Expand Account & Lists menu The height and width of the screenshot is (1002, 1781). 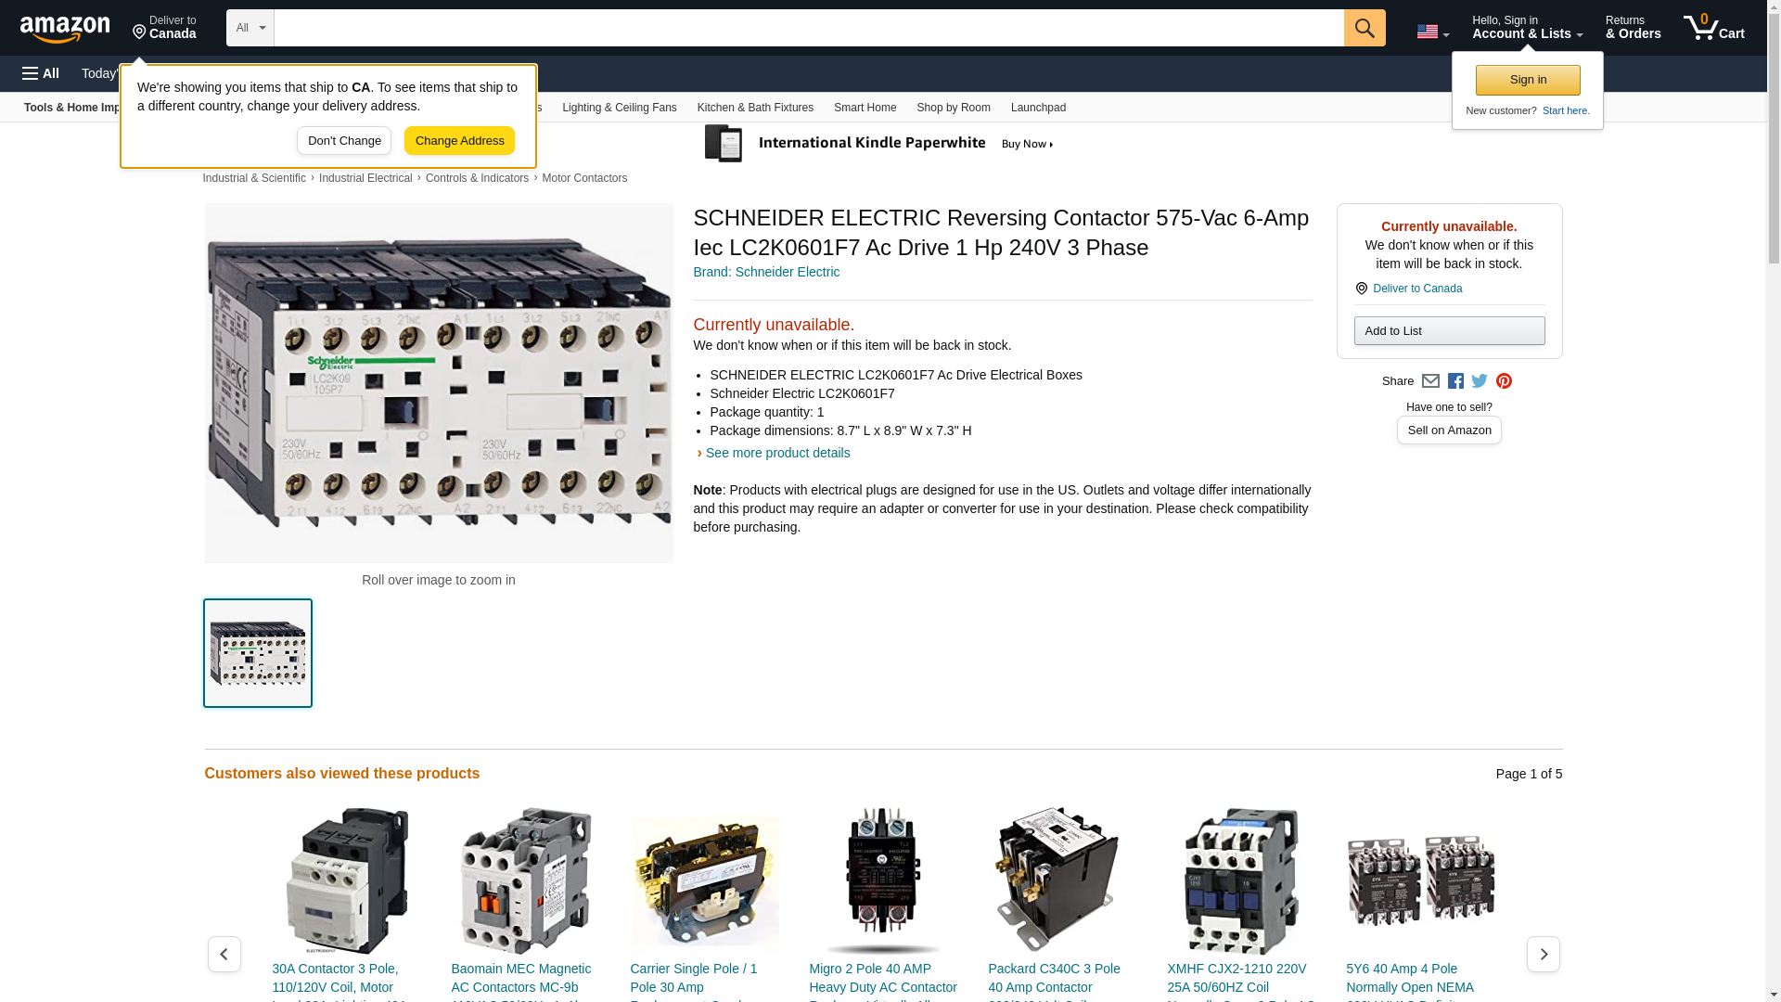[x=1527, y=28]
